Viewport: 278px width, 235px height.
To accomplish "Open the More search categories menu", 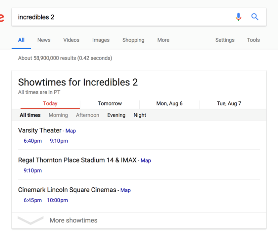I will (x=163, y=40).
